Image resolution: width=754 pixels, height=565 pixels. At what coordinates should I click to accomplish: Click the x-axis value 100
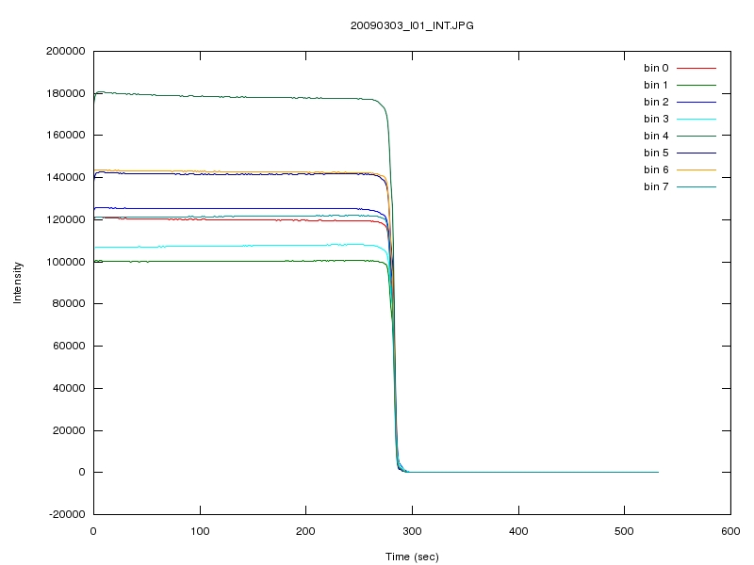click(x=200, y=531)
